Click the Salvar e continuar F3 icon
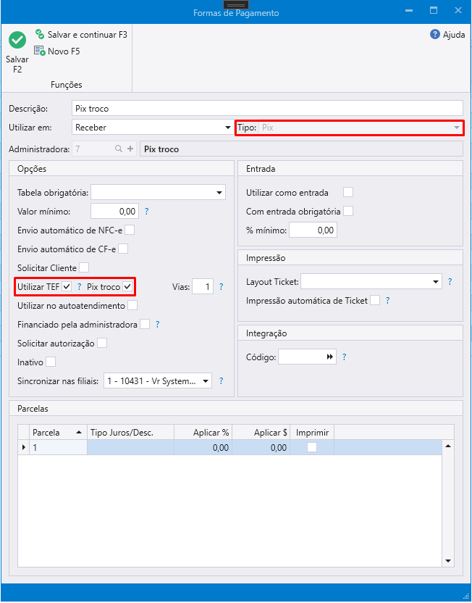The width and height of the screenshot is (472, 603). tap(41, 34)
